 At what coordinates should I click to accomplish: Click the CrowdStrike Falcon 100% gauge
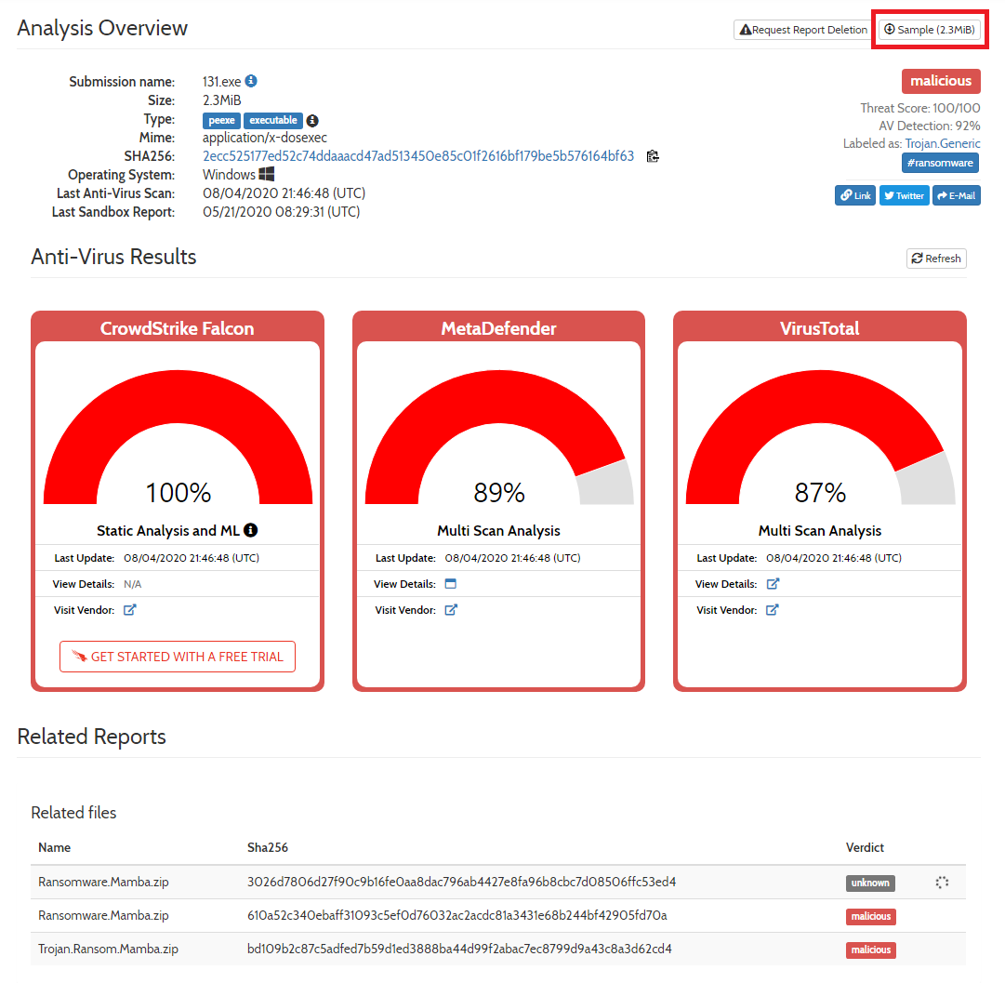179,437
